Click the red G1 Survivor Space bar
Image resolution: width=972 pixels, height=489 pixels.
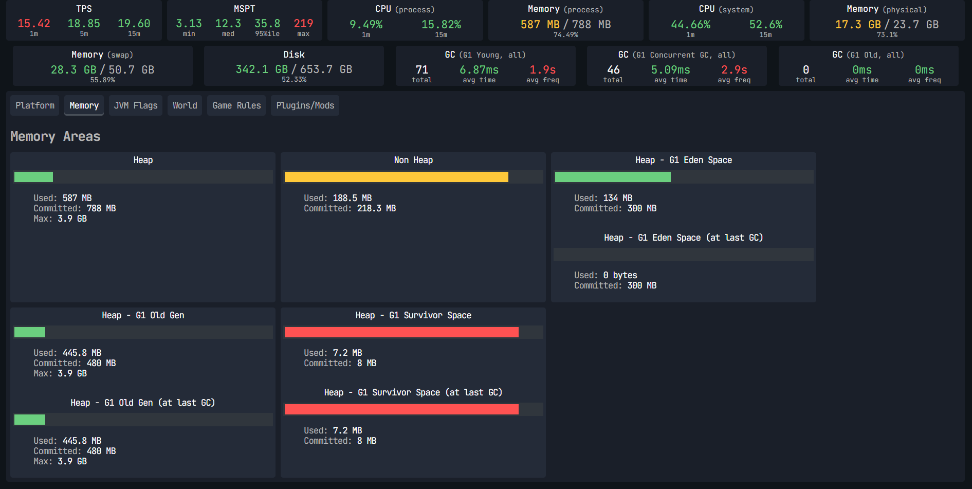414,332
